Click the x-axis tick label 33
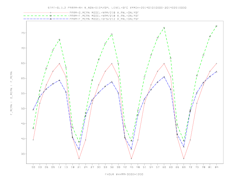The width and height of the screenshot is (236, 182). coord(105,167)
